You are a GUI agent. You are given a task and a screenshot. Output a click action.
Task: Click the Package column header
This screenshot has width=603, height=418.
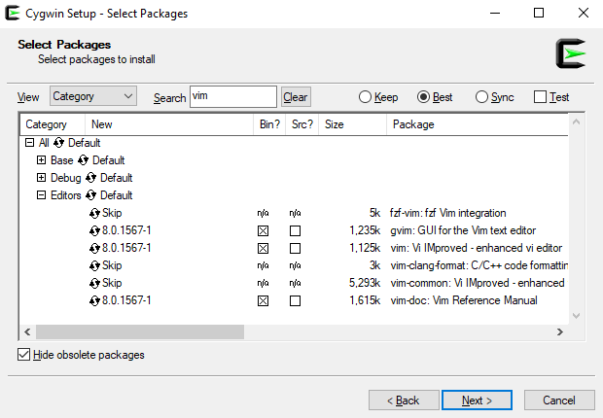click(477, 124)
